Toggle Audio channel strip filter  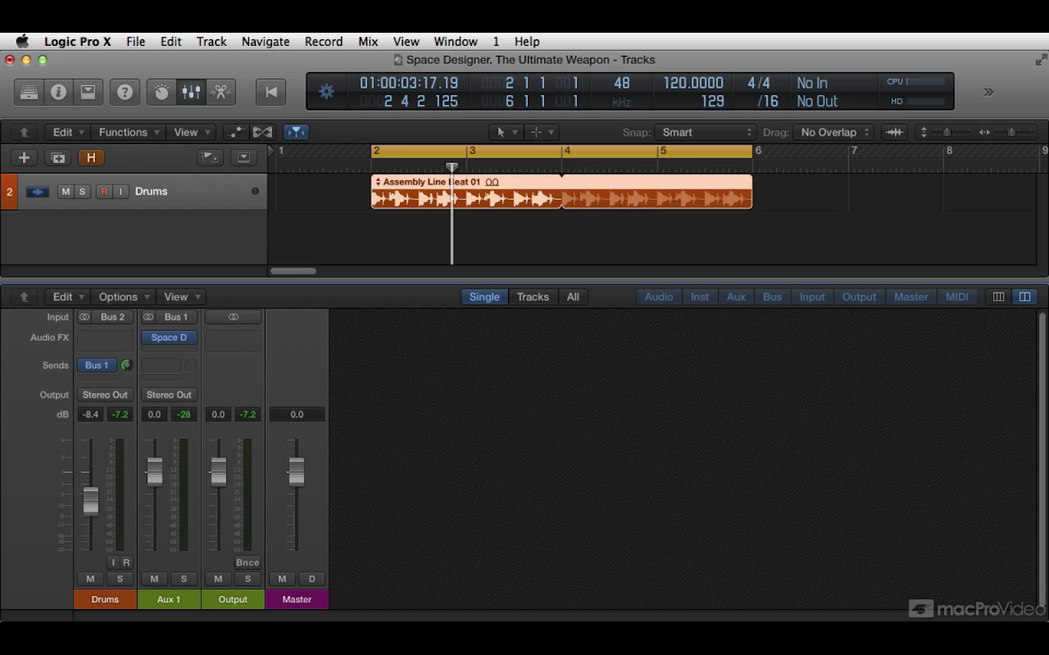click(659, 296)
